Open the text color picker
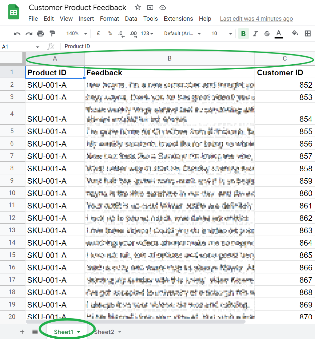The height and width of the screenshot is (339, 315). pos(279,33)
